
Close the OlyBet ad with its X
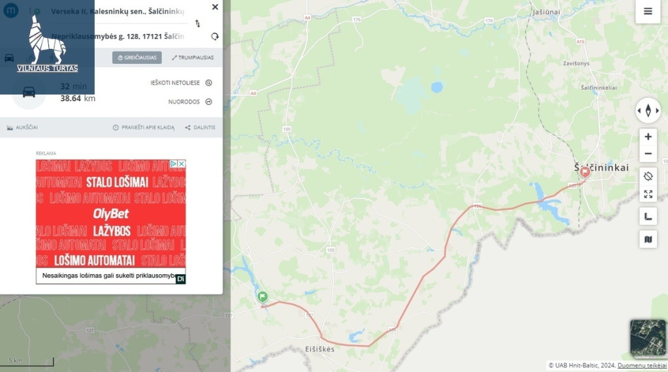point(182,164)
